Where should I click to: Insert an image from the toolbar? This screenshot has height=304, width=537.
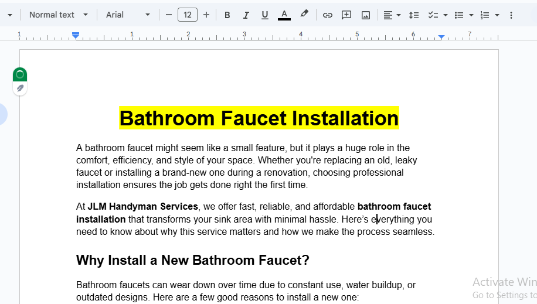366,15
